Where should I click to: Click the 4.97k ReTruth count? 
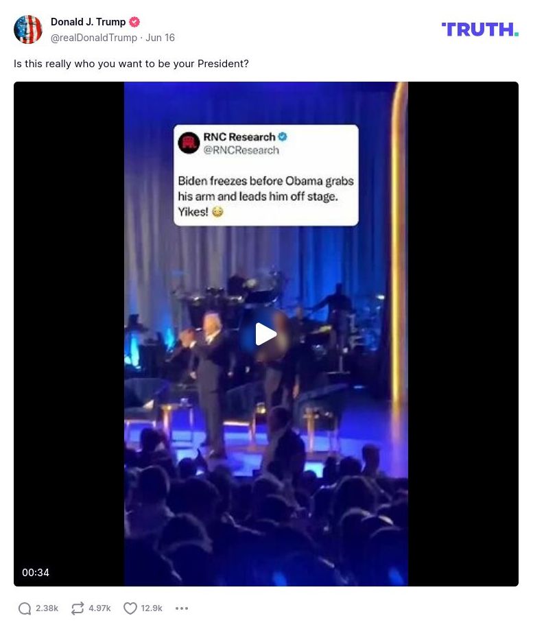(x=99, y=608)
